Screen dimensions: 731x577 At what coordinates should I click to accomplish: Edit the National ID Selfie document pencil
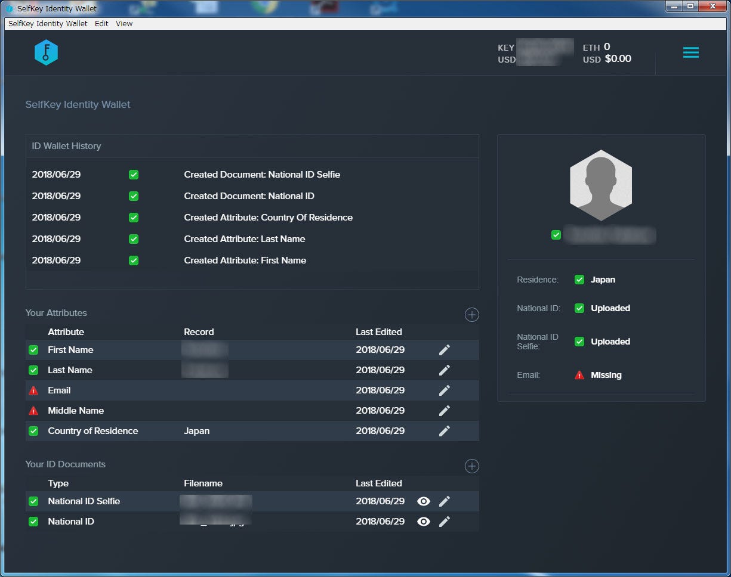[x=445, y=501]
